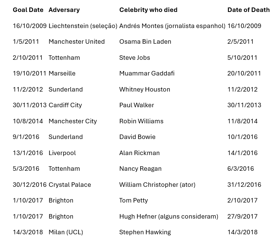
Task: Select the Osama Bin Laden cell
Action: pyautogui.click(x=145, y=42)
